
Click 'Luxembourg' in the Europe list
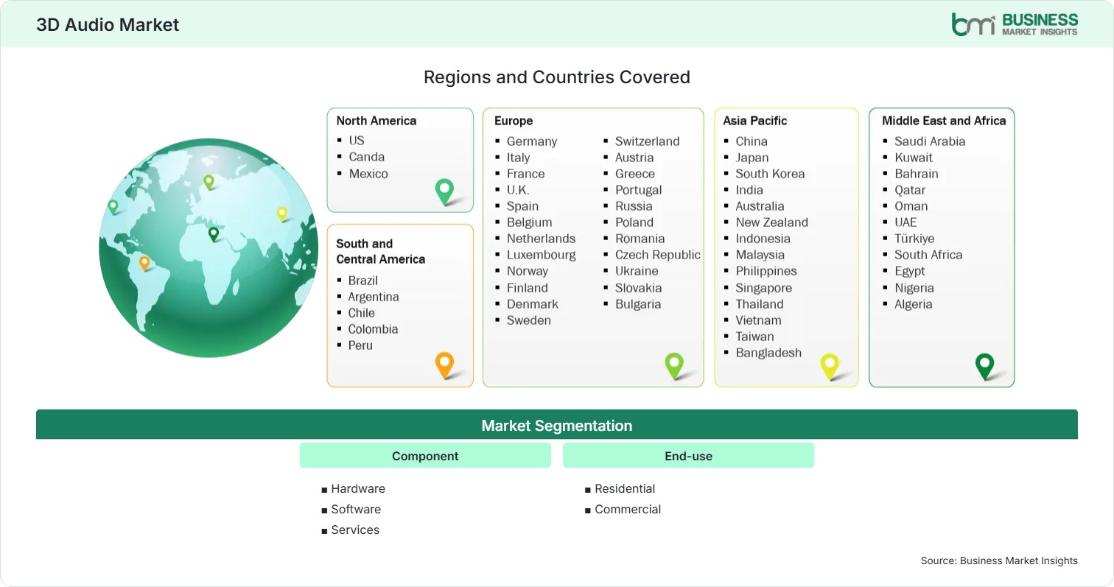[x=542, y=255]
